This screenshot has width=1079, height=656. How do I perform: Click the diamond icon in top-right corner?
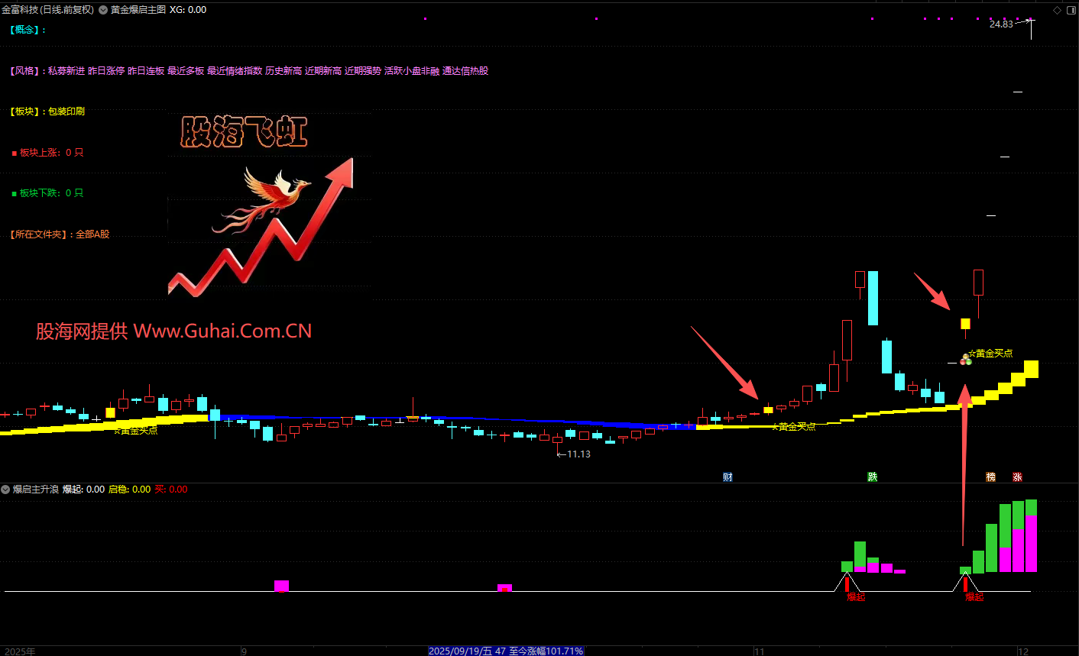click(x=1057, y=10)
